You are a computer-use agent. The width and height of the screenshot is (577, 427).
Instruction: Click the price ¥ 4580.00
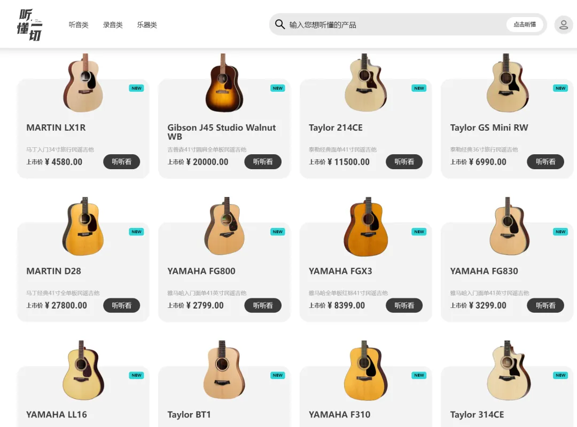(x=64, y=162)
